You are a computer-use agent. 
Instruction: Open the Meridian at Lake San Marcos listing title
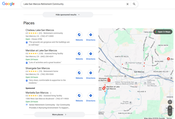tap(41, 51)
